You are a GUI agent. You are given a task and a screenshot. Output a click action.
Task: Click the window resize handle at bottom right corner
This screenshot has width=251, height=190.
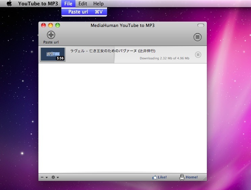point(204,178)
